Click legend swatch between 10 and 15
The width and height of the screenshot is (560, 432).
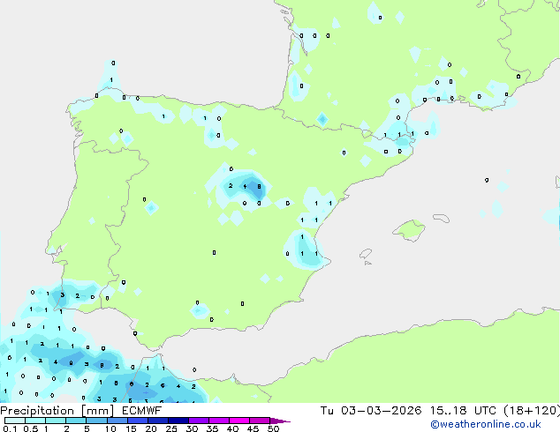(x=117, y=421)
